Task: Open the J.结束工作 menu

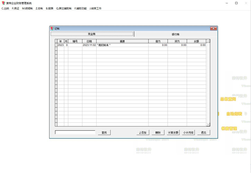Action: click(95, 8)
